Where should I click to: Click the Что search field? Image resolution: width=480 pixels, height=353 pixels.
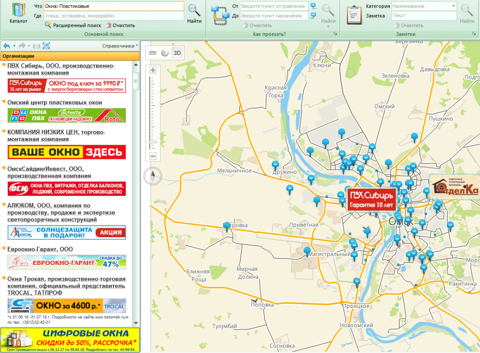pos(114,6)
